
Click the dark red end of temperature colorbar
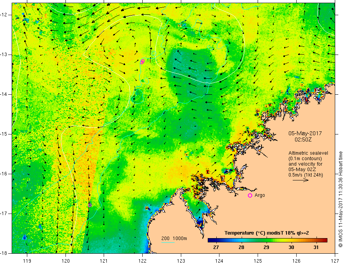325,240
